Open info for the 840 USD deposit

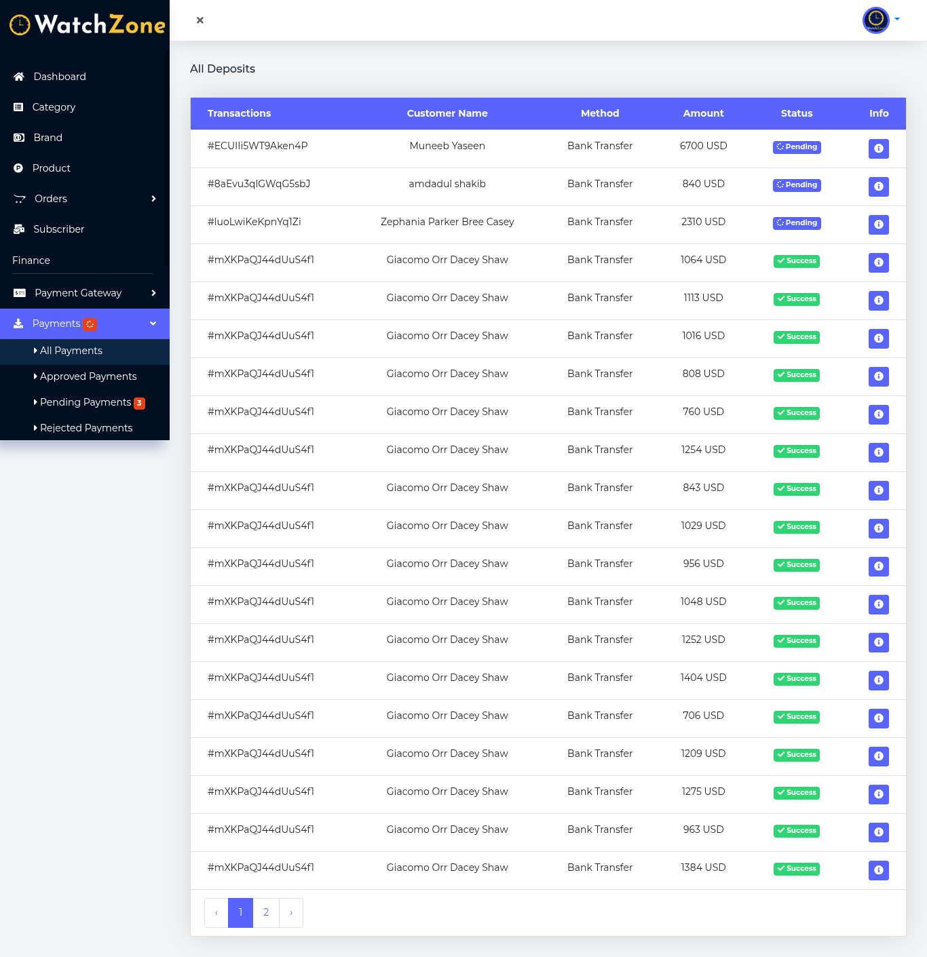[878, 187]
